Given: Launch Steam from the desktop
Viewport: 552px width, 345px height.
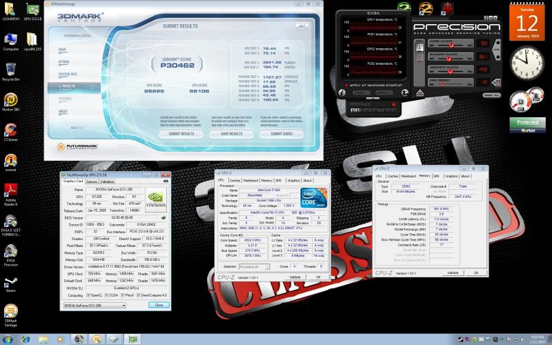Looking at the screenshot, I should (x=10, y=284).
